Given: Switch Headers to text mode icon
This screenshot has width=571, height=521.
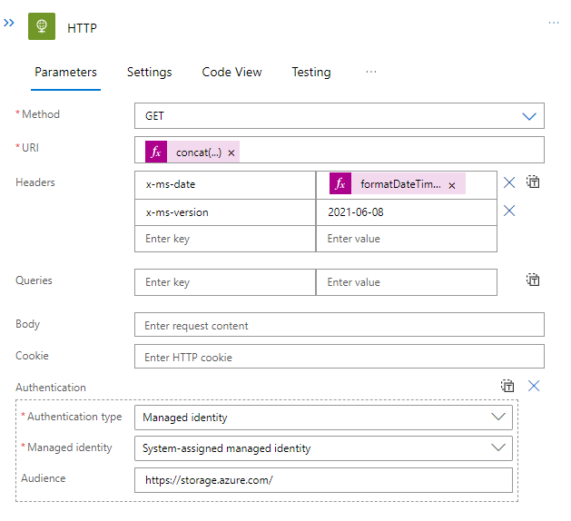Looking at the screenshot, I should coord(534,182).
